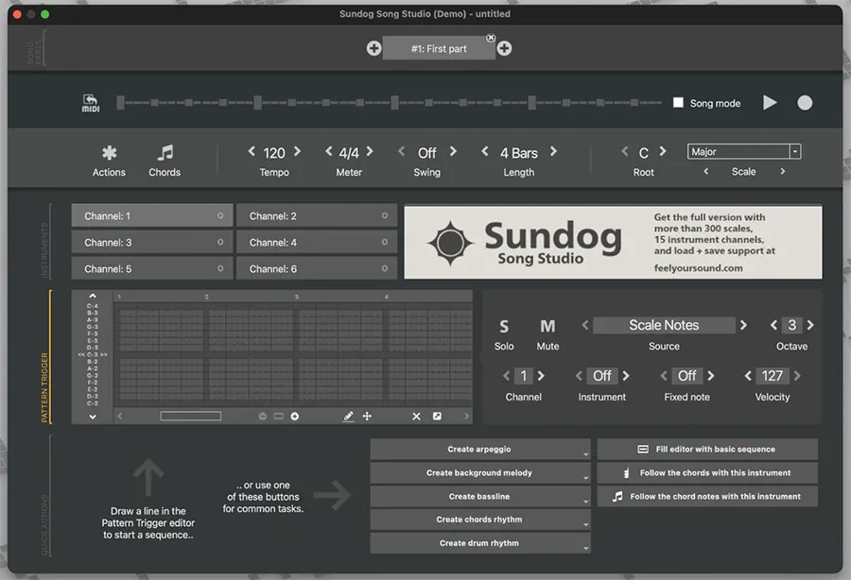Zoom in with the plus icon in pattern editor
Viewport: 851px width, 580px height.
click(295, 416)
